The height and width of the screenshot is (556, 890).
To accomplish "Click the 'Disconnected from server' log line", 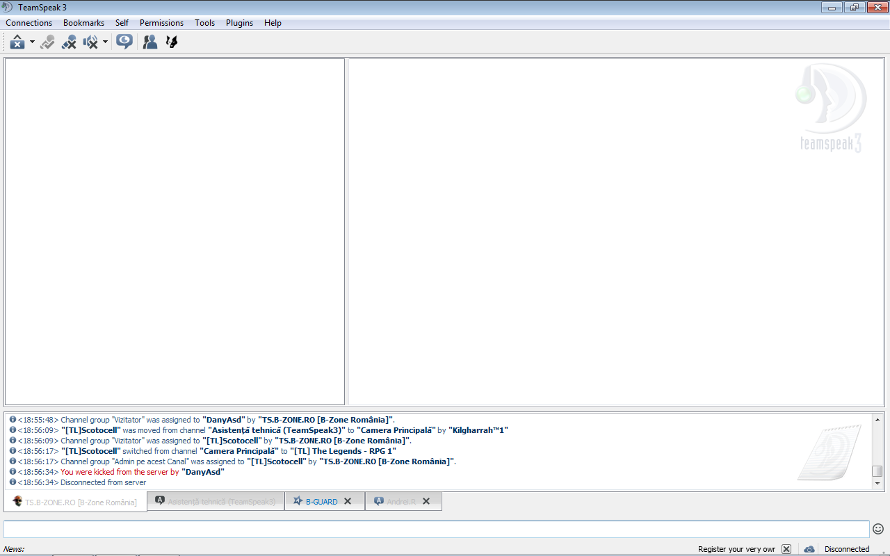I will tap(78, 482).
